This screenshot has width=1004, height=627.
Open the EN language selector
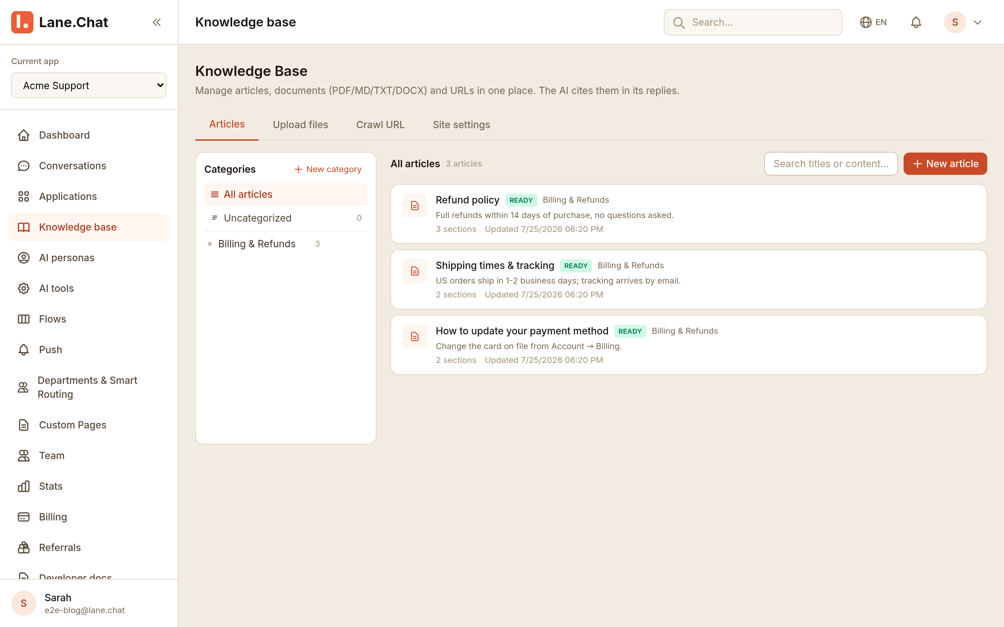(x=873, y=22)
